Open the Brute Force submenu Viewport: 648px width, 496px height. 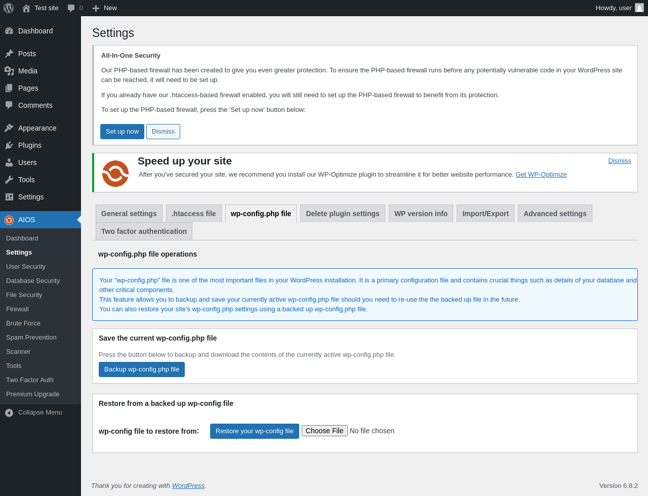pos(40,323)
